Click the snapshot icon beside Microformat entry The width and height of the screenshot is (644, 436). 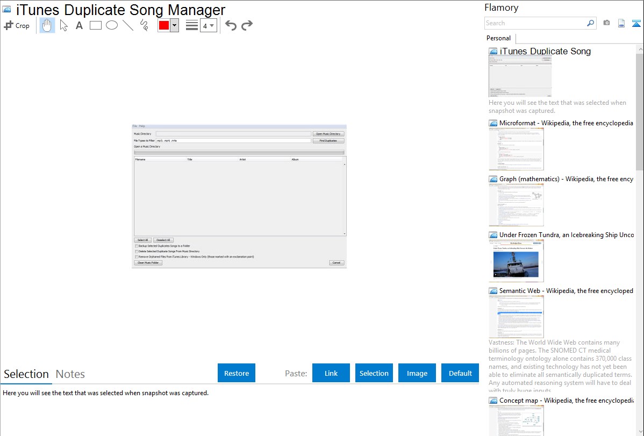493,123
